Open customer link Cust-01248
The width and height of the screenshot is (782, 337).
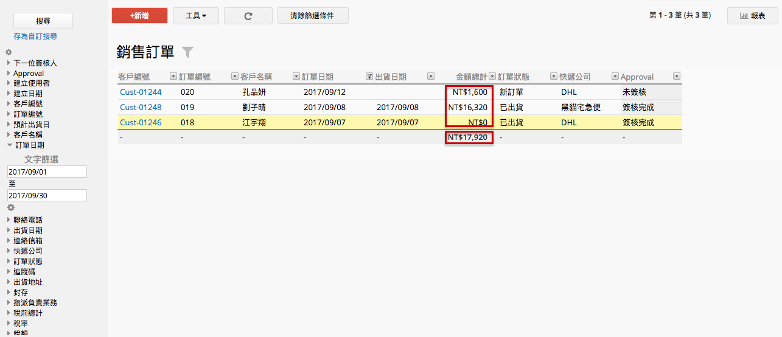point(141,107)
